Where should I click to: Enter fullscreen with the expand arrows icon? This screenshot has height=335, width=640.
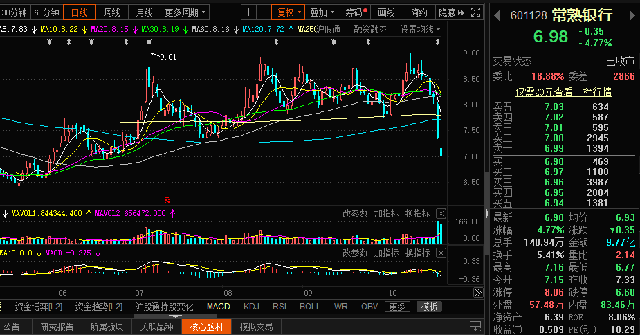(x=475, y=12)
